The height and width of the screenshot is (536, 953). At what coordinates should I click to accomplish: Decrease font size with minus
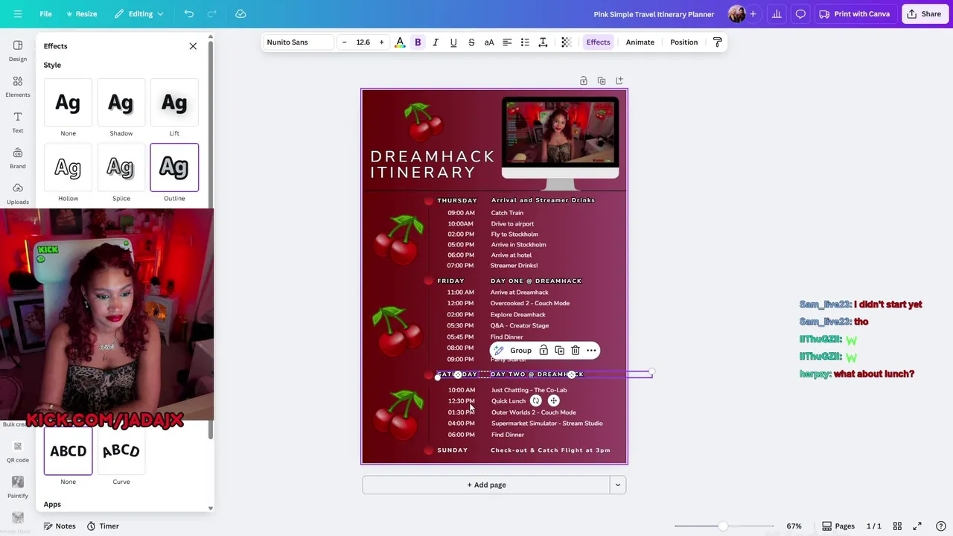(x=344, y=42)
